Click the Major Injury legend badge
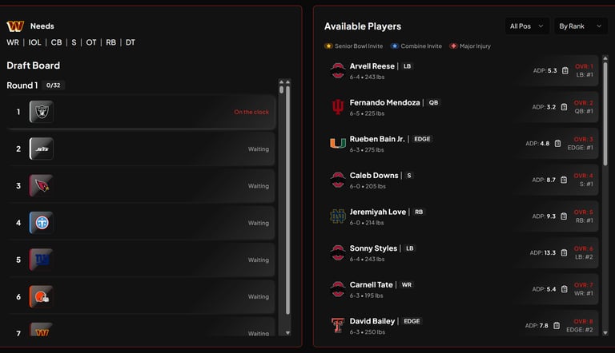 (453, 46)
